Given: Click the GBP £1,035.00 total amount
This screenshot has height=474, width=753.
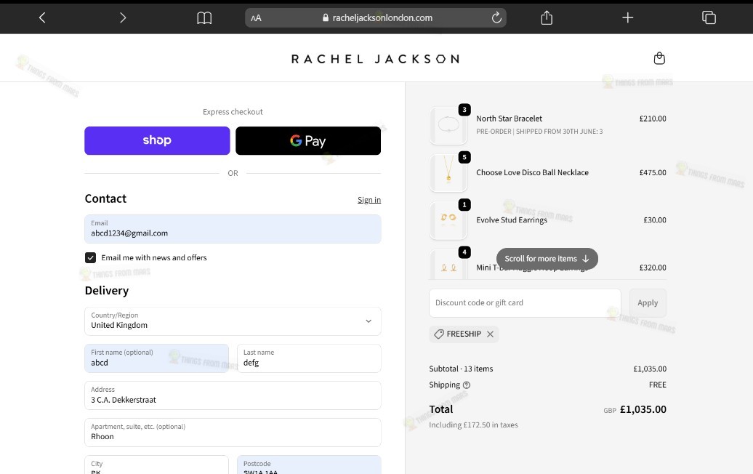Looking at the screenshot, I should pyautogui.click(x=635, y=409).
